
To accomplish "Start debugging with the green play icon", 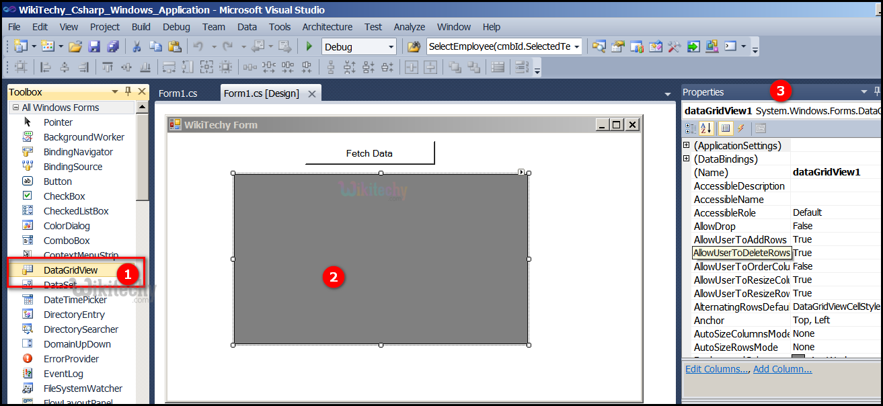I will [x=309, y=46].
